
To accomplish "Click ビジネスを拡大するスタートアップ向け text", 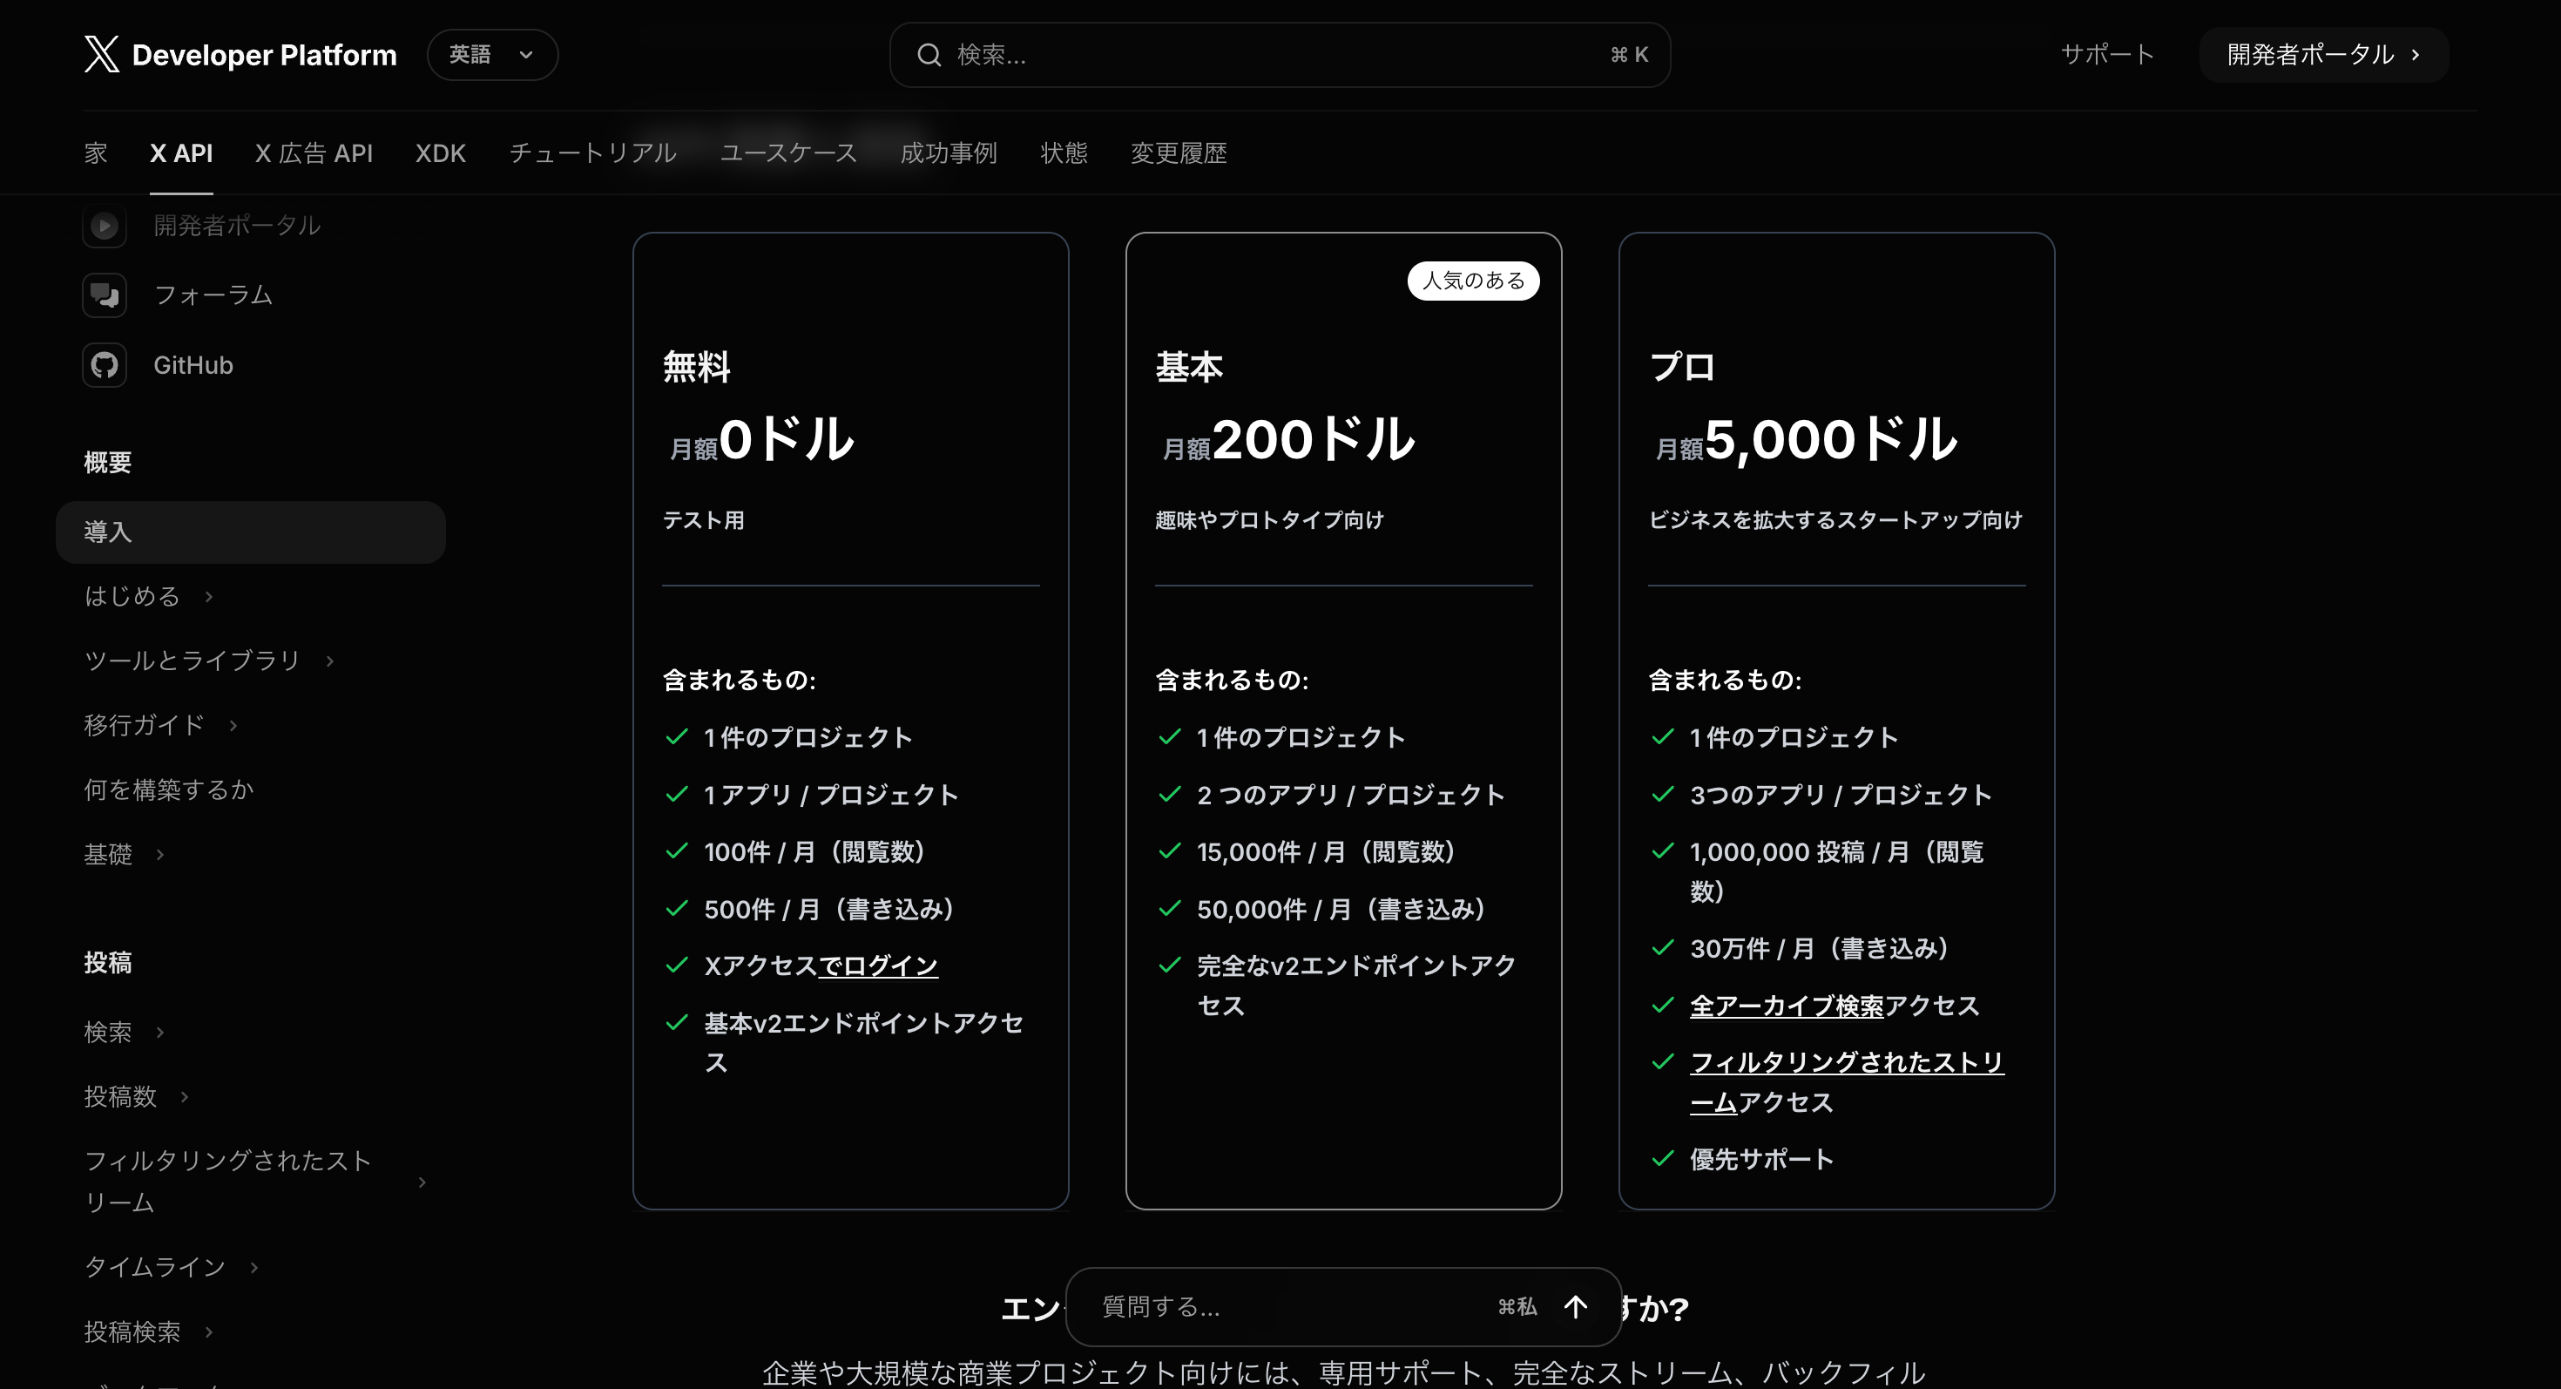I will click(x=1835, y=520).
